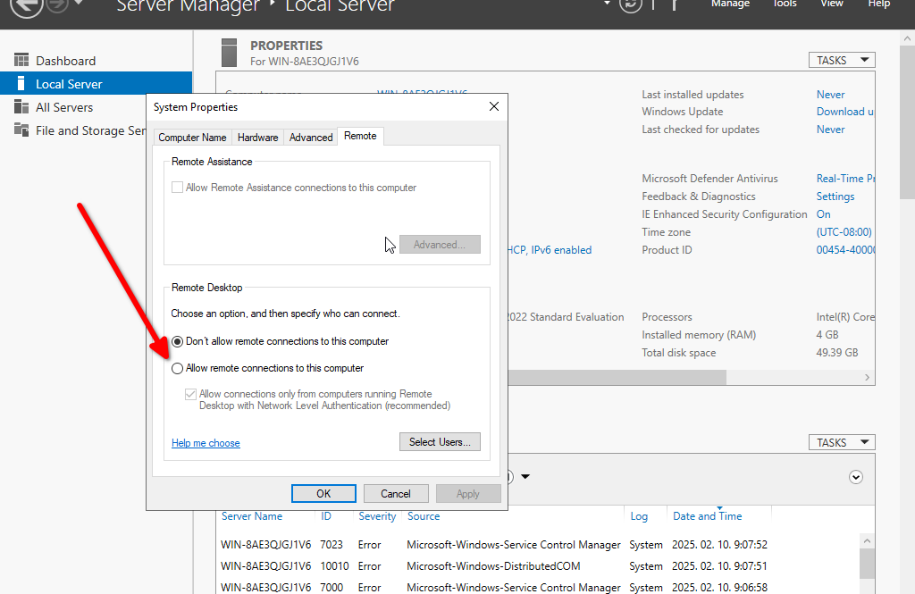Open the Manage menu
Image resolution: width=915 pixels, height=594 pixels.
[x=730, y=4]
